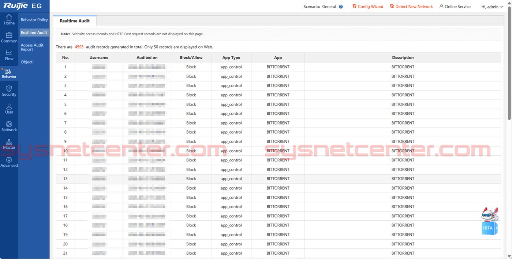Image resolution: width=512 pixels, height=259 pixels.
Task: Select the Object menu item
Action: (27, 62)
